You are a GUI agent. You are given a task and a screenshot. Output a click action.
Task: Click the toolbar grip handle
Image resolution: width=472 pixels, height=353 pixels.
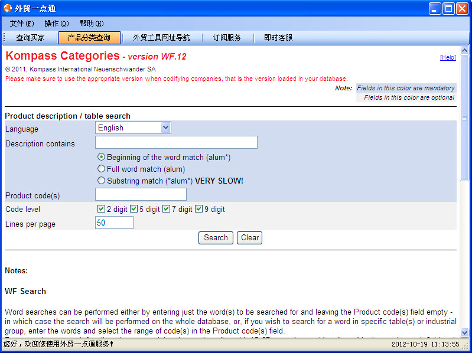point(4,38)
